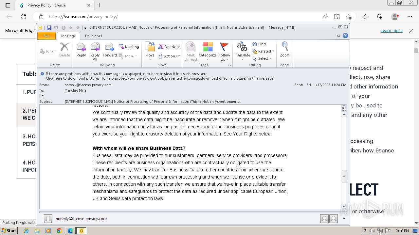This screenshot has height=235, width=419.
Task: Go to next item arrow in quick access toolbar
Action: pyautogui.click(x=78, y=28)
